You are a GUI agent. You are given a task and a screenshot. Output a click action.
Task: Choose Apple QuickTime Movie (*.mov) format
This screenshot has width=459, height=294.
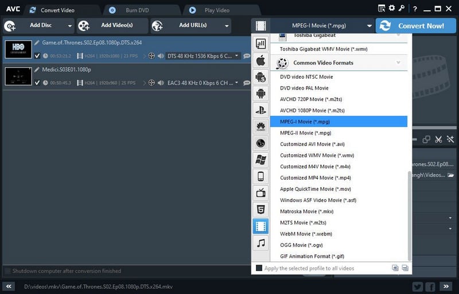339,189
